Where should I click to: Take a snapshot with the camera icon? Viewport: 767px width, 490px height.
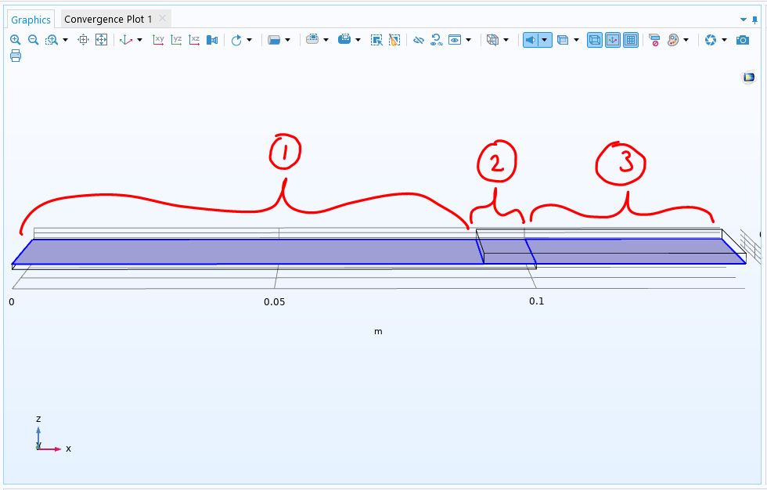[743, 40]
